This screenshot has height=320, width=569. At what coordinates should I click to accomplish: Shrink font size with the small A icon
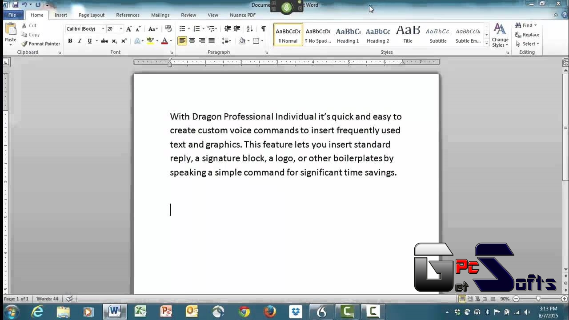[x=138, y=28]
